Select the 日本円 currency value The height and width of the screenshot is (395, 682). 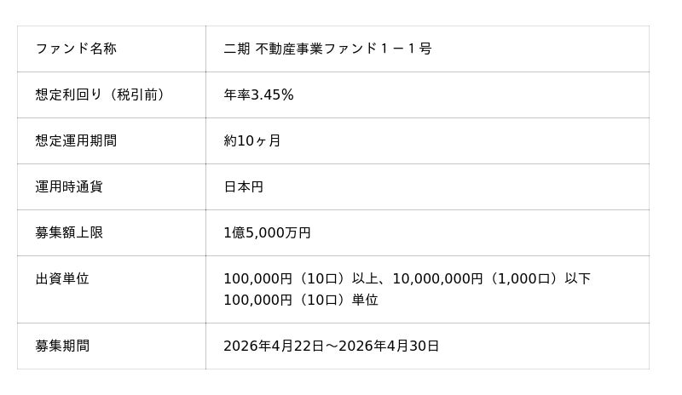pos(244,186)
